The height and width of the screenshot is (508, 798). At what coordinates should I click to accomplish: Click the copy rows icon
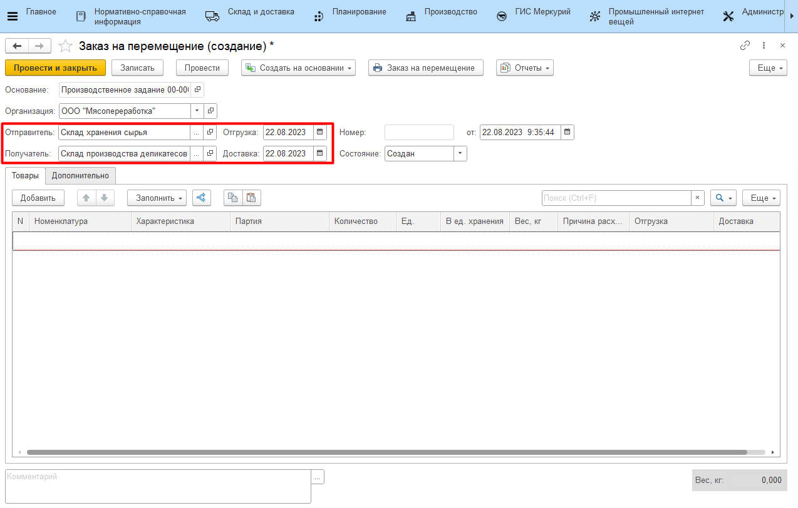233,198
